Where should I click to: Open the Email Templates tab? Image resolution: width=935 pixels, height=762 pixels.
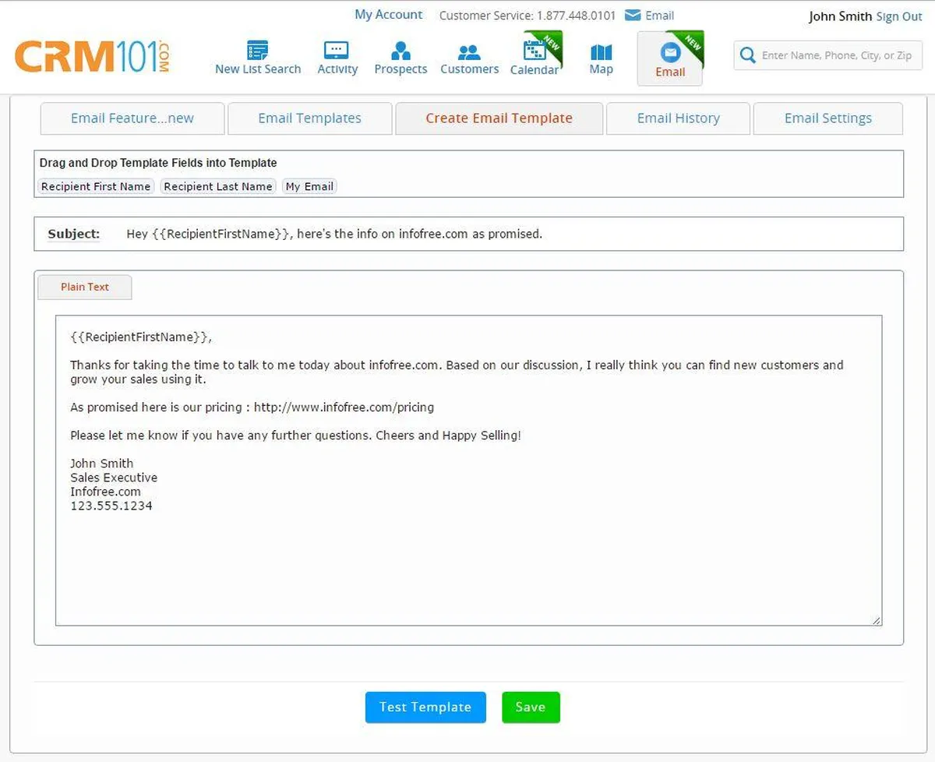(310, 118)
